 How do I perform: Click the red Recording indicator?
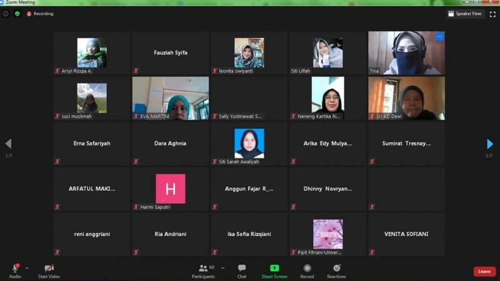[40, 14]
